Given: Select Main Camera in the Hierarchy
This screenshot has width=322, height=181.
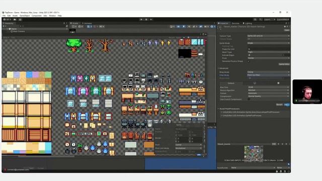Looking at the screenshot, I should (19, 31).
